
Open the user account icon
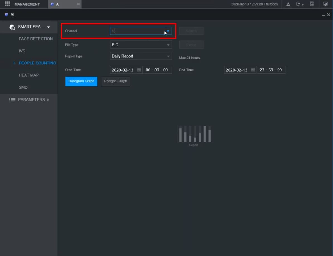[x=288, y=4]
